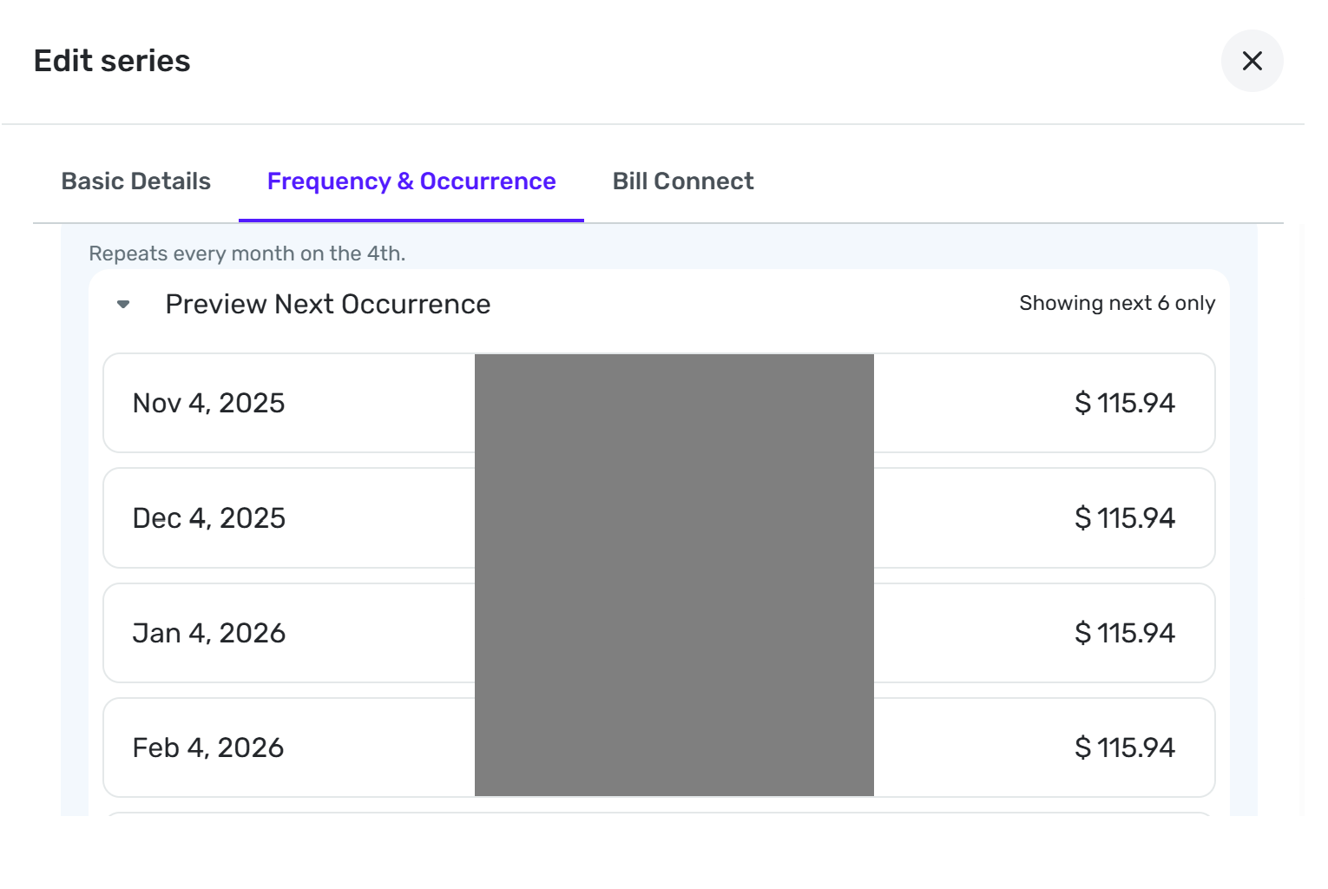Collapse the Preview Next Occurrence triangle
Viewport: 1328px width, 889px height.
click(x=123, y=304)
